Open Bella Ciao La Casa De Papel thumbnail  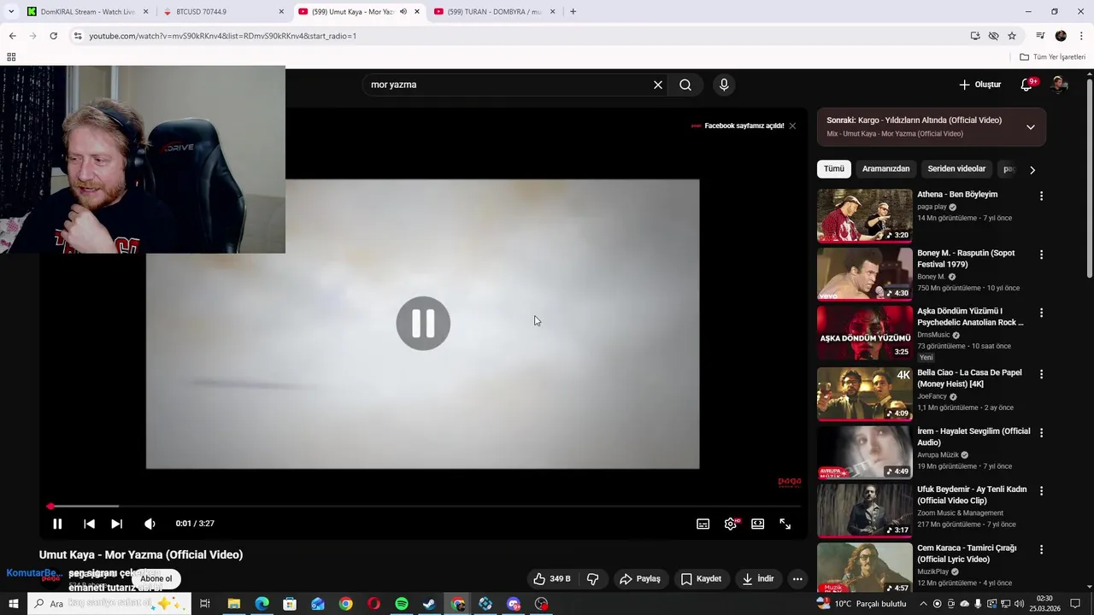pyautogui.click(x=864, y=394)
